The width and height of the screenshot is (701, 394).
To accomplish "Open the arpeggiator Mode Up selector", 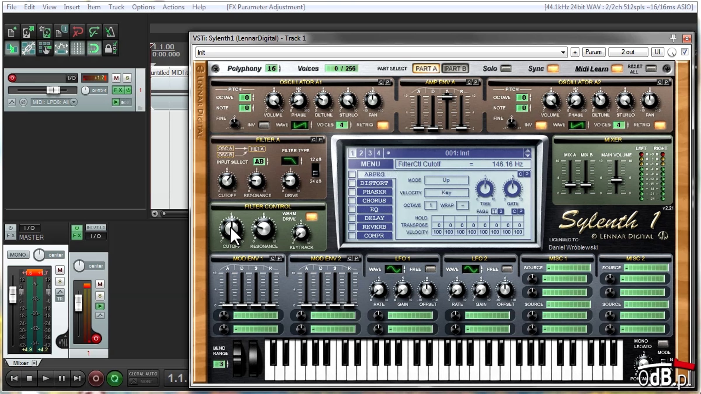I will point(446,180).
